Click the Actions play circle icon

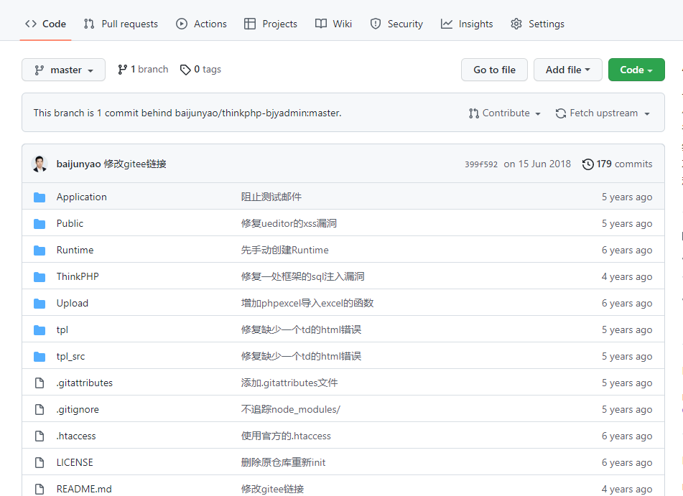pyautogui.click(x=181, y=24)
